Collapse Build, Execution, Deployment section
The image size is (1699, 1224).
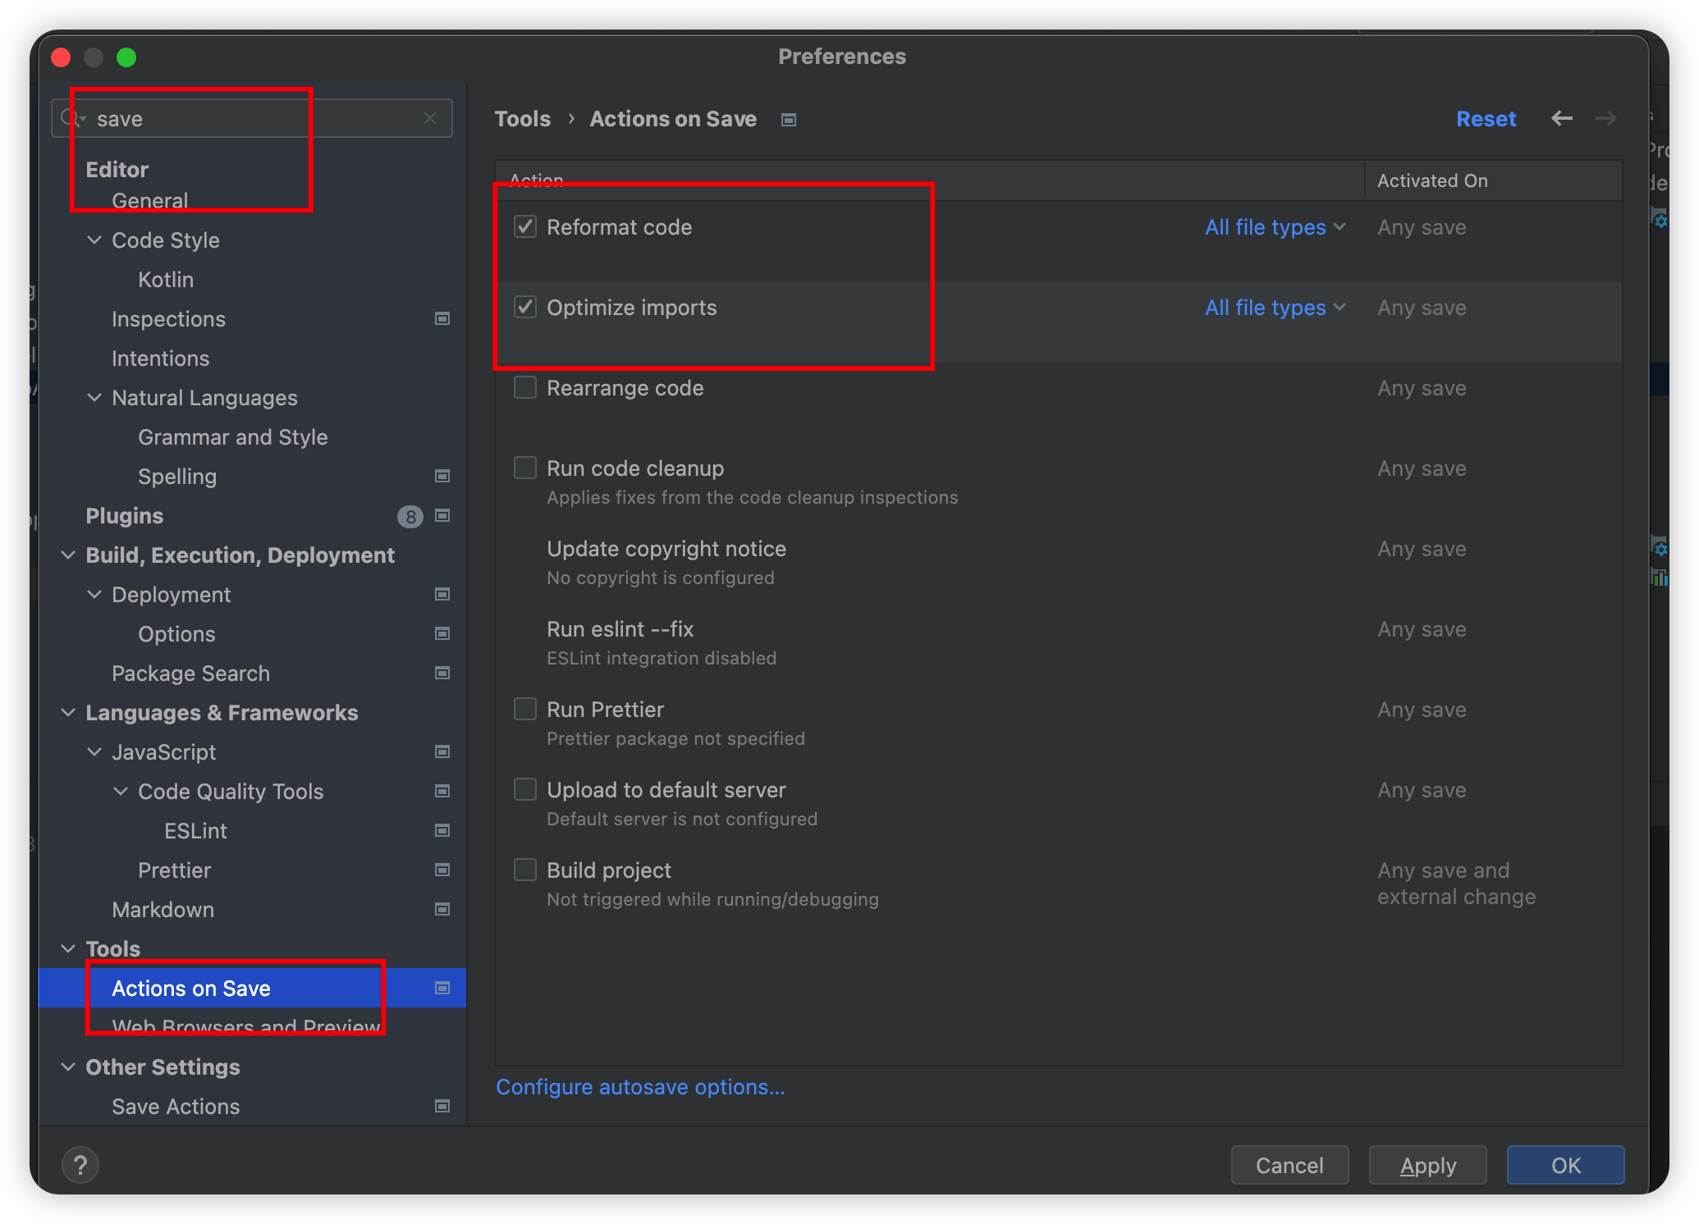[x=68, y=555]
